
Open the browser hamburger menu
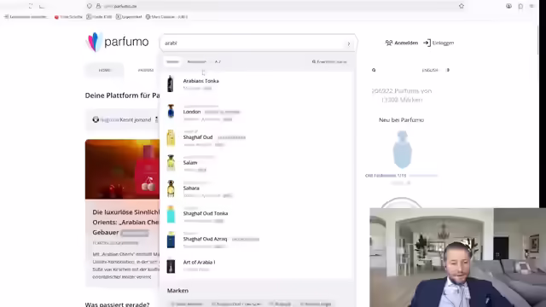coord(532,6)
